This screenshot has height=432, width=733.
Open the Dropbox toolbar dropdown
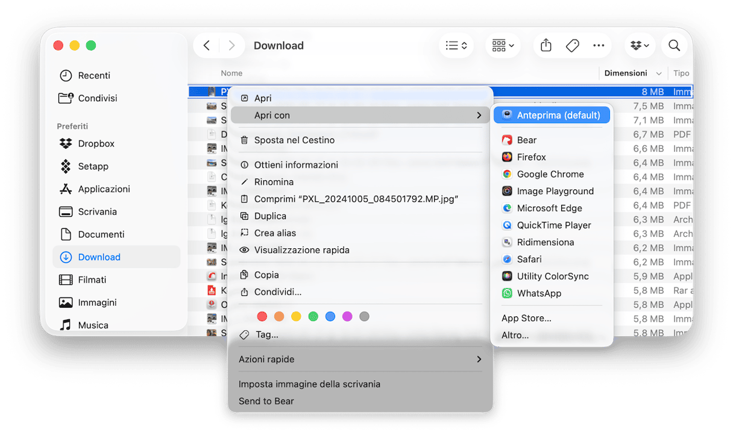[x=640, y=46]
